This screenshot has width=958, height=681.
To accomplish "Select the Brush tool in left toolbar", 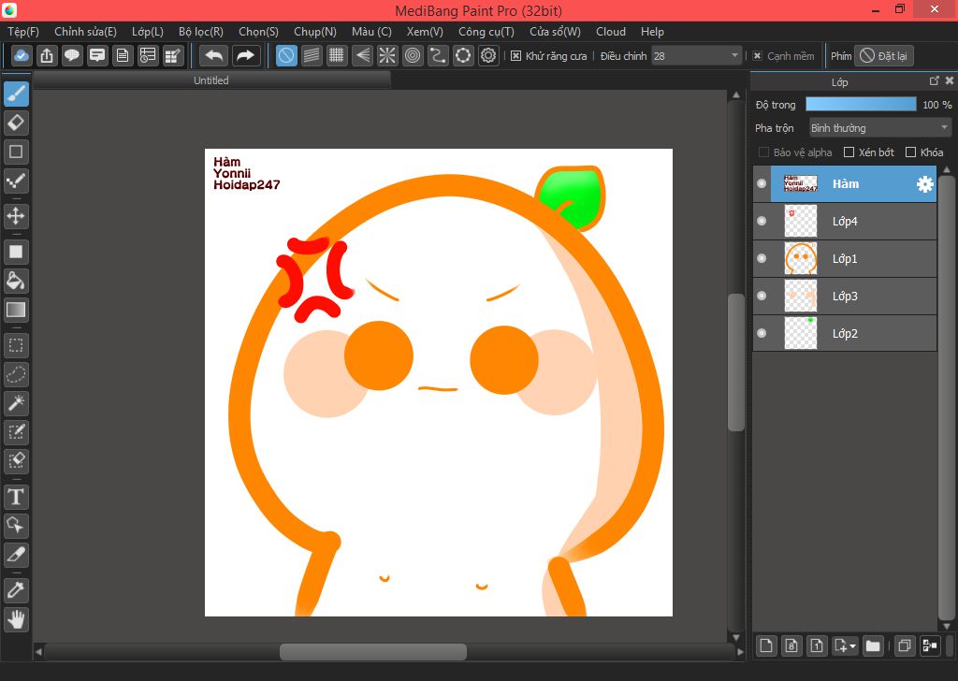I will tap(16, 94).
